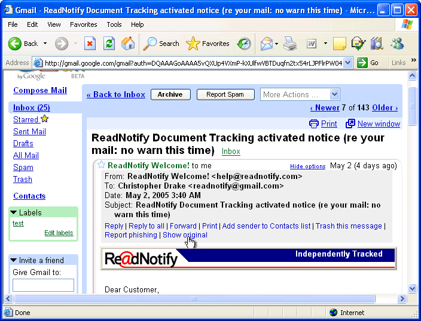Go to the Home page icon
421x321 pixels.
128,44
